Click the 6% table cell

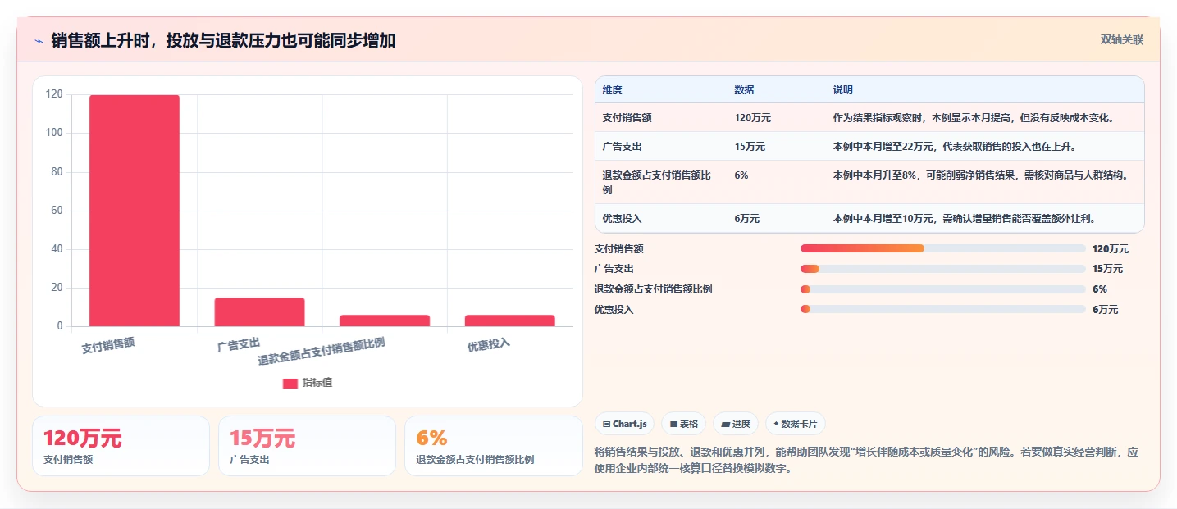(x=741, y=175)
